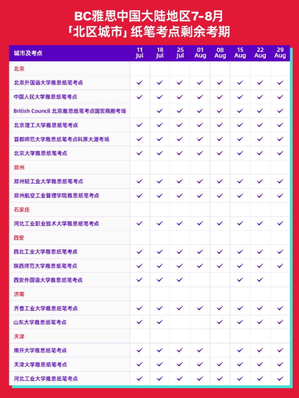Click 山东大学 checkmark under 08 Aug
The image size is (299, 398).
coord(220,323)
